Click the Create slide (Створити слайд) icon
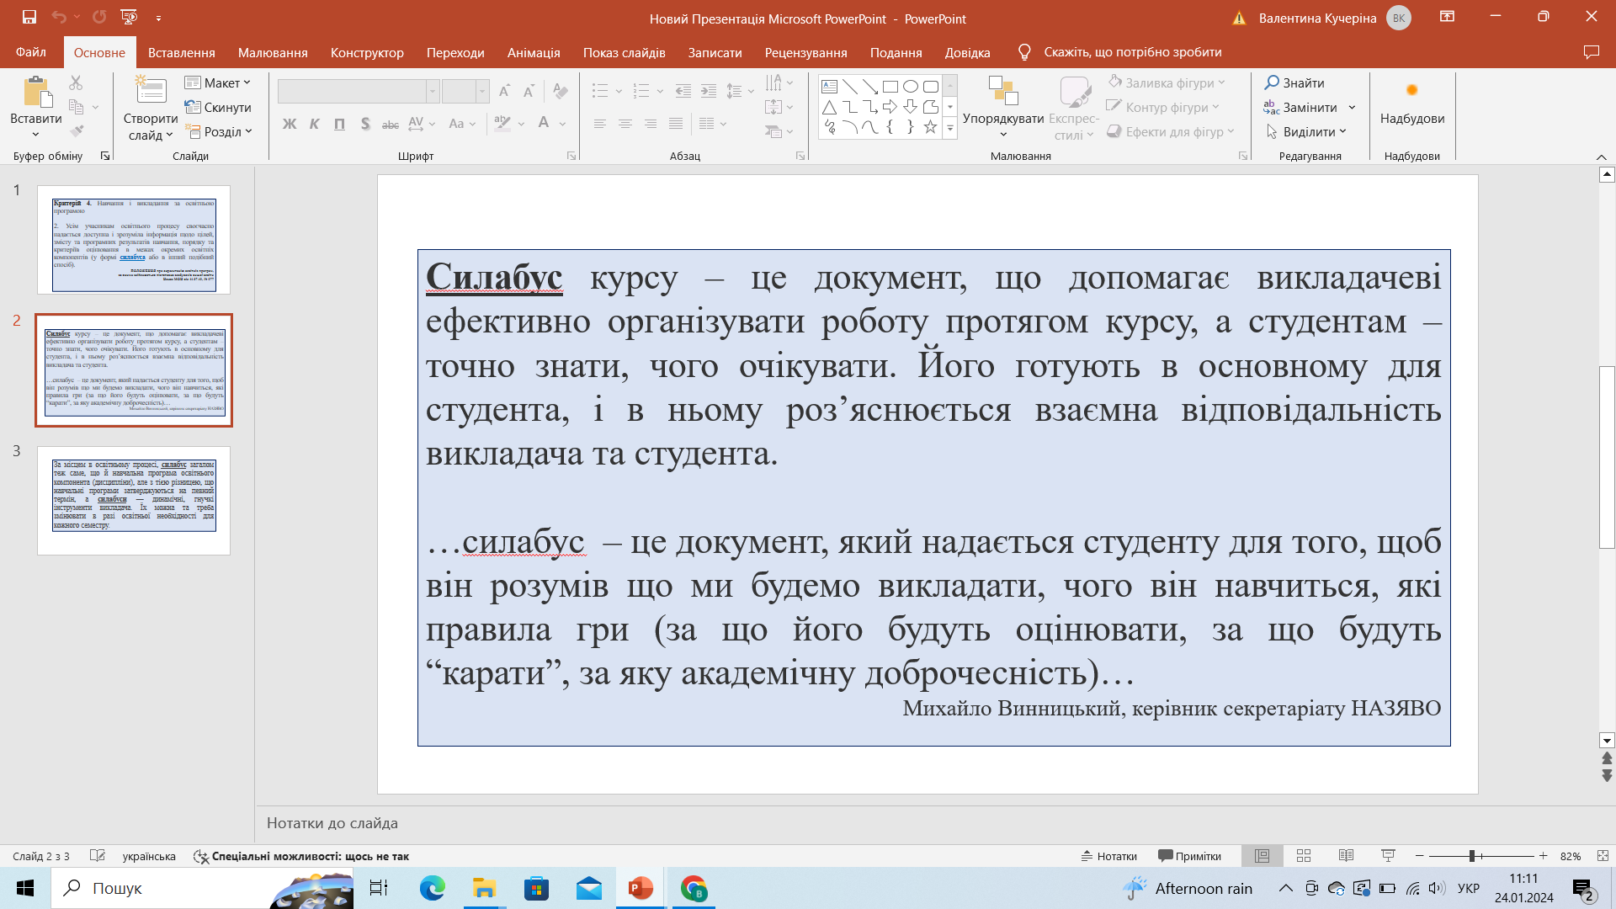 [x=151, y=92]
